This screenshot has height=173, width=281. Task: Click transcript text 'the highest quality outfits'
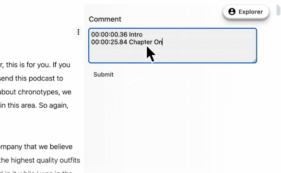click(40, 160)
